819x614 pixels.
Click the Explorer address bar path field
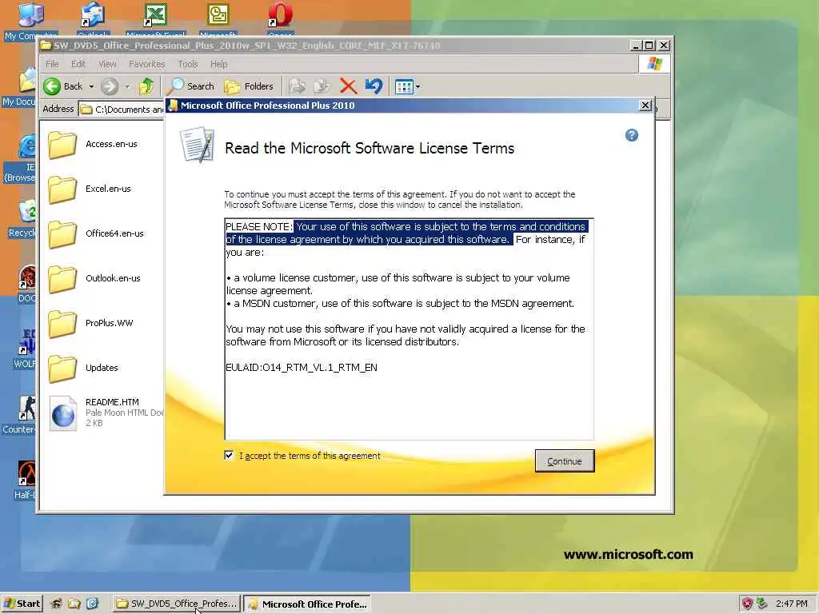(122, 109)
